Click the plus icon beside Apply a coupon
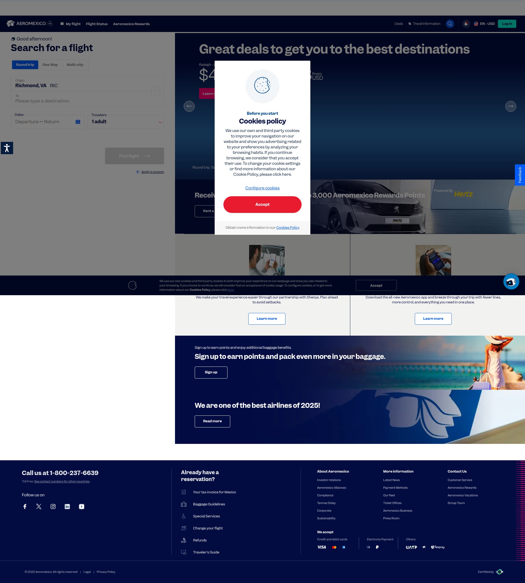 [138, 172]
